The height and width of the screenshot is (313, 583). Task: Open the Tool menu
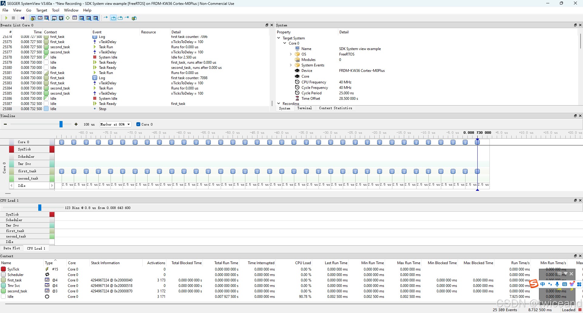click(x=55, y=10)
